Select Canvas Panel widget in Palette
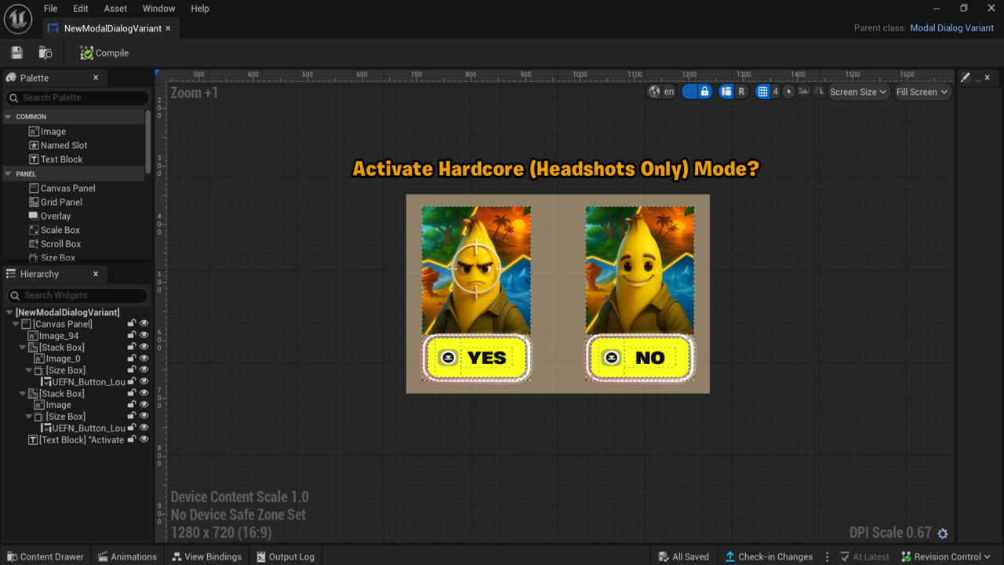 (62, 188)
